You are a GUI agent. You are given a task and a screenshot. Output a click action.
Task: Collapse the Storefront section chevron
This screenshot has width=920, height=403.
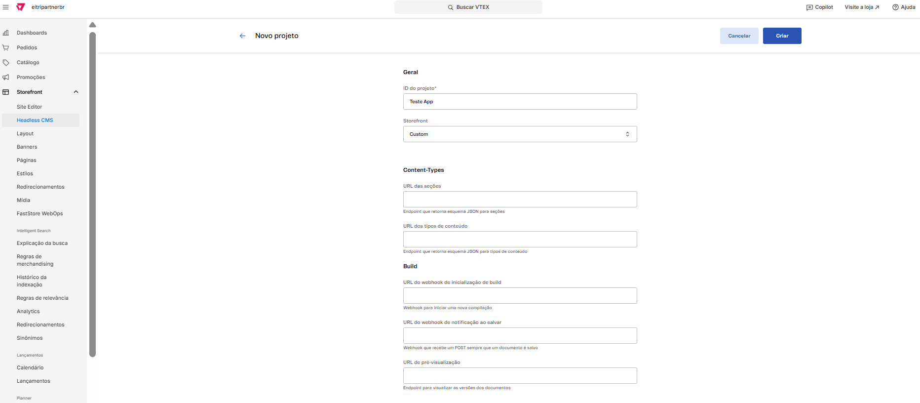click(76, 92)
